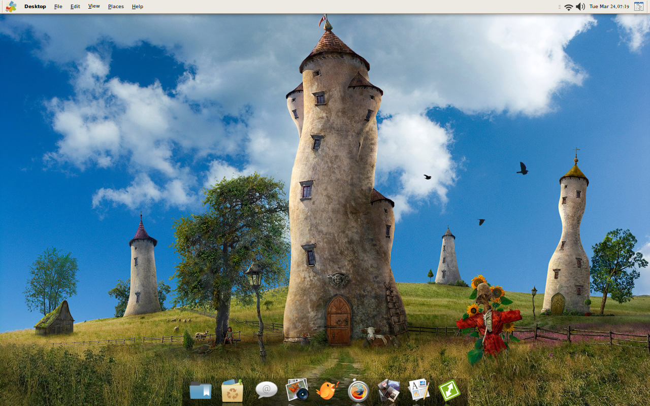650x406 pixels.
Task: Open the Wi-Fi network indicator
Action: (x=569, y=7)
